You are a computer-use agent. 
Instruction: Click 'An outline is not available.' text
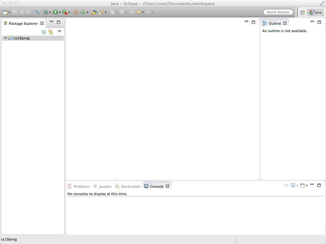285,31
